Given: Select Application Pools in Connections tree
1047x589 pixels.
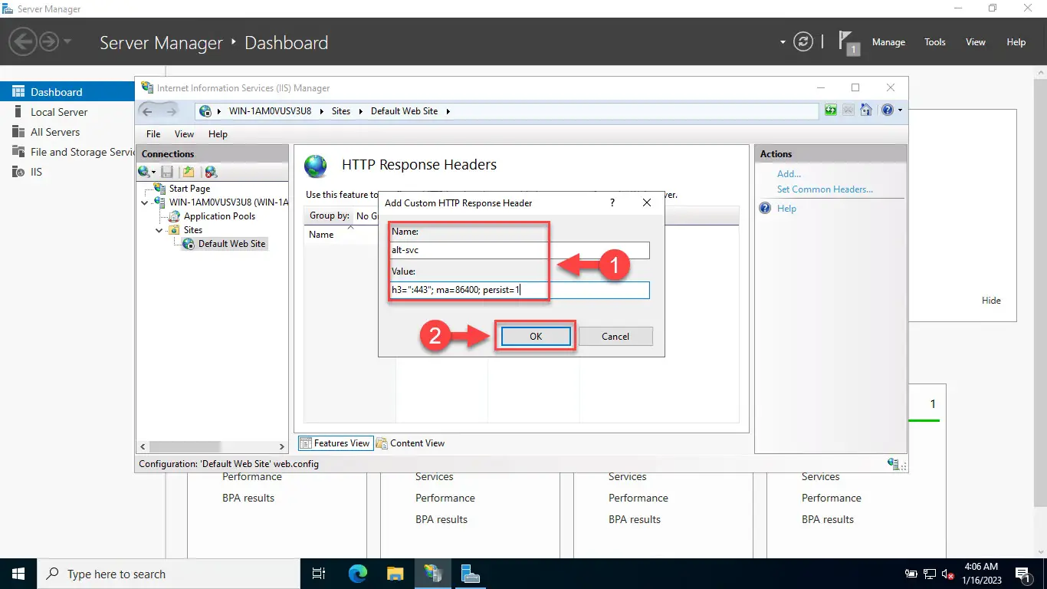Looking at the screenshot, I should coord(219,216).
